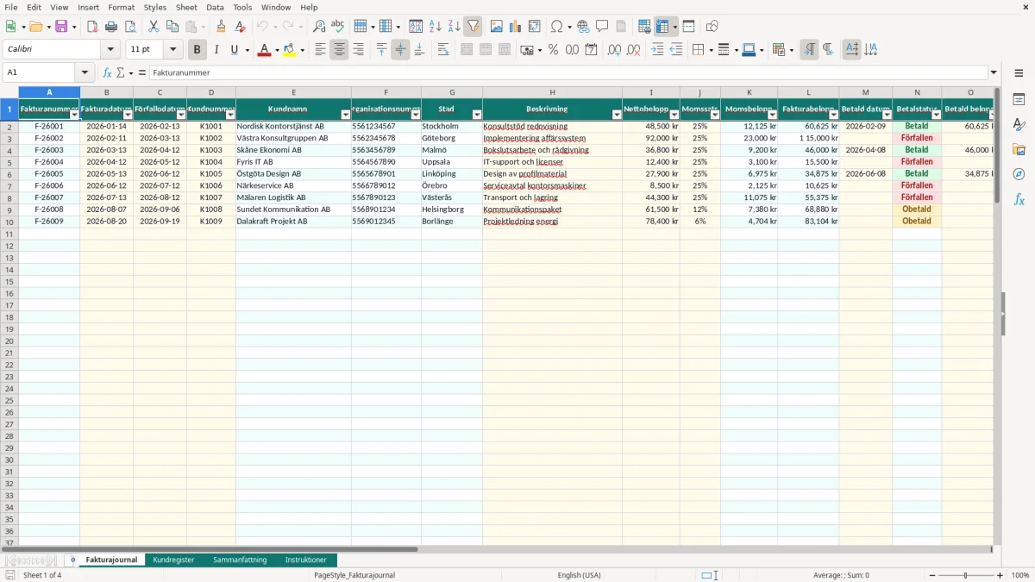Select row 5 header

(x=9, y=162)
